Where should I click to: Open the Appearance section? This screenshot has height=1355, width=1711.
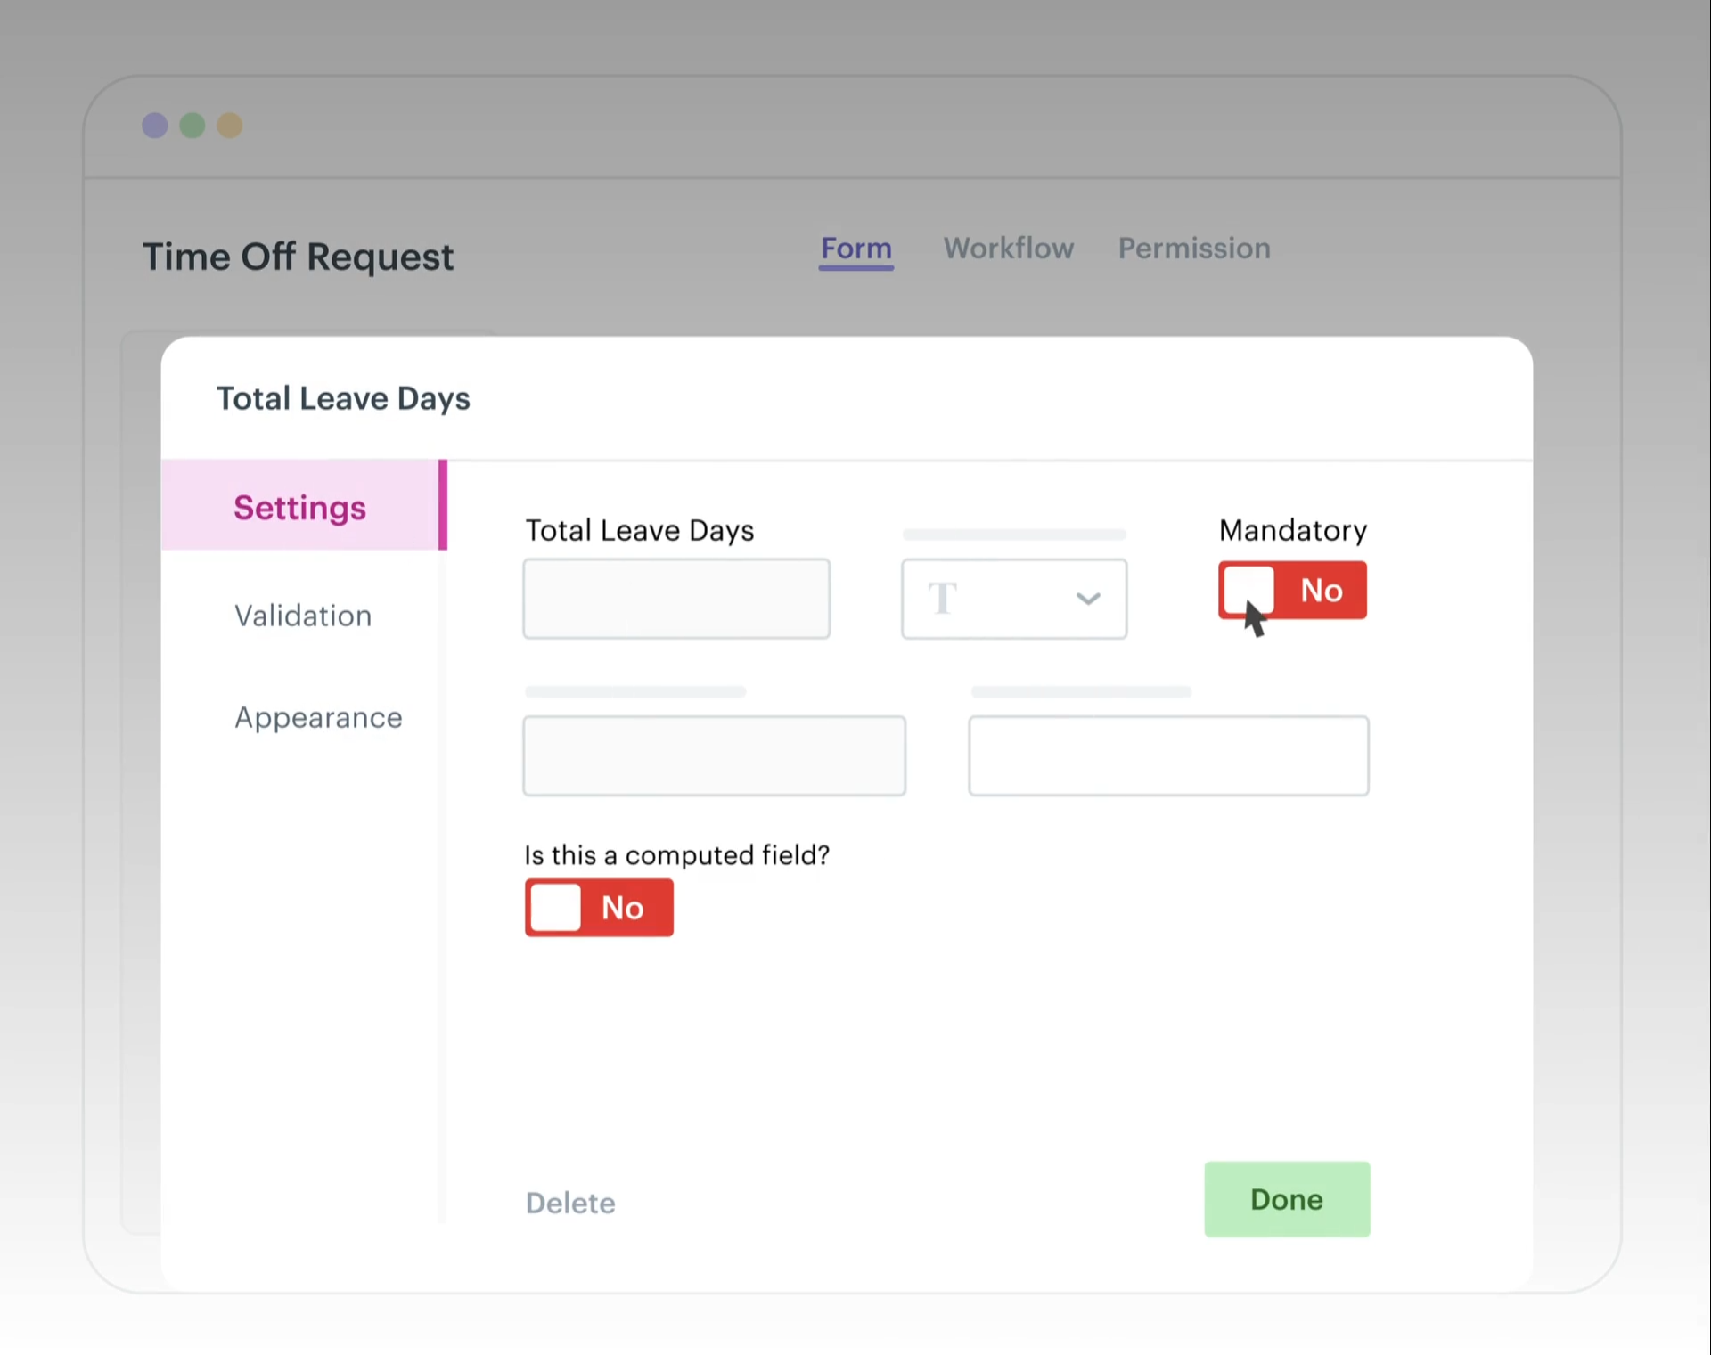tap(318, 717)
